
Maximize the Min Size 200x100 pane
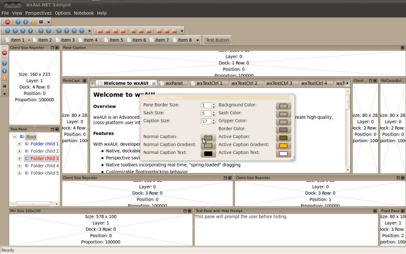pyautogui.click(x=185, y=211)
